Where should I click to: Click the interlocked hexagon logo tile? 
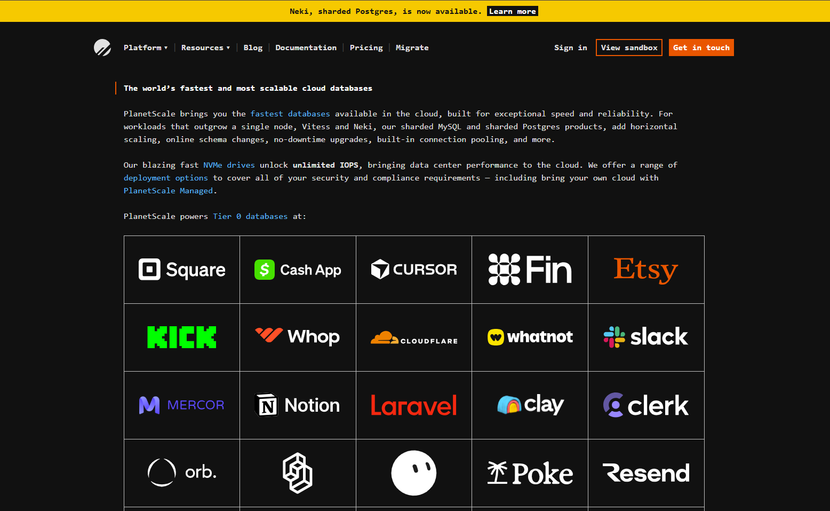coord(298,473)
